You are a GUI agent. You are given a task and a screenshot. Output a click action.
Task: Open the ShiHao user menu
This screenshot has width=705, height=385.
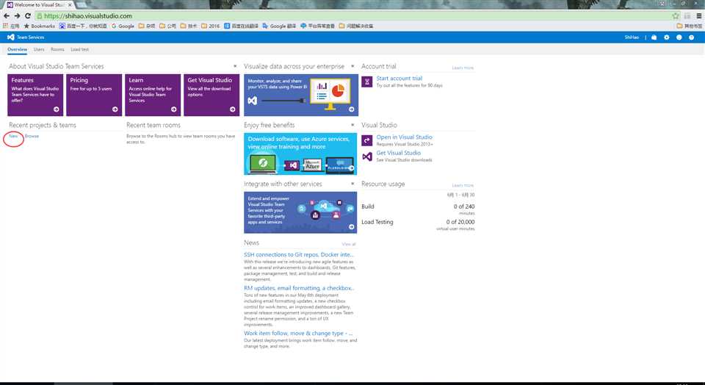click(632, 37)
